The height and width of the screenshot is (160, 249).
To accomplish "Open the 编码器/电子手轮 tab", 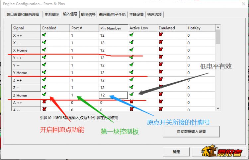I will (112, 15).
